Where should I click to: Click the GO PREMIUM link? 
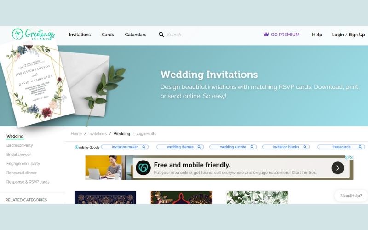285,34
